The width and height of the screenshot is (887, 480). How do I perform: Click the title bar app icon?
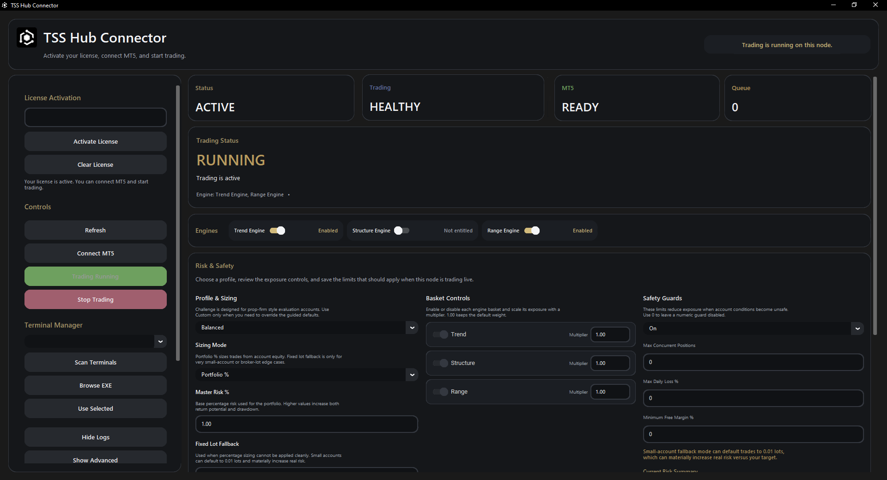pyautogui.click(x=5, y=5)
